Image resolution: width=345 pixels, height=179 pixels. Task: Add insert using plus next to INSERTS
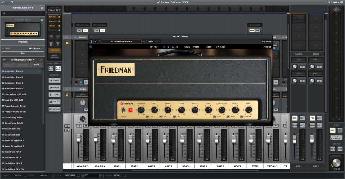coord(76,37)
